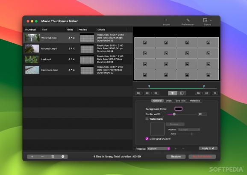Open the Presets Custom dropdown
Screen dimensions: 247x175
pyautogui.click(x=159, y=148)
